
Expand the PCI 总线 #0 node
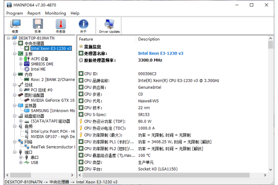(21, 90)
